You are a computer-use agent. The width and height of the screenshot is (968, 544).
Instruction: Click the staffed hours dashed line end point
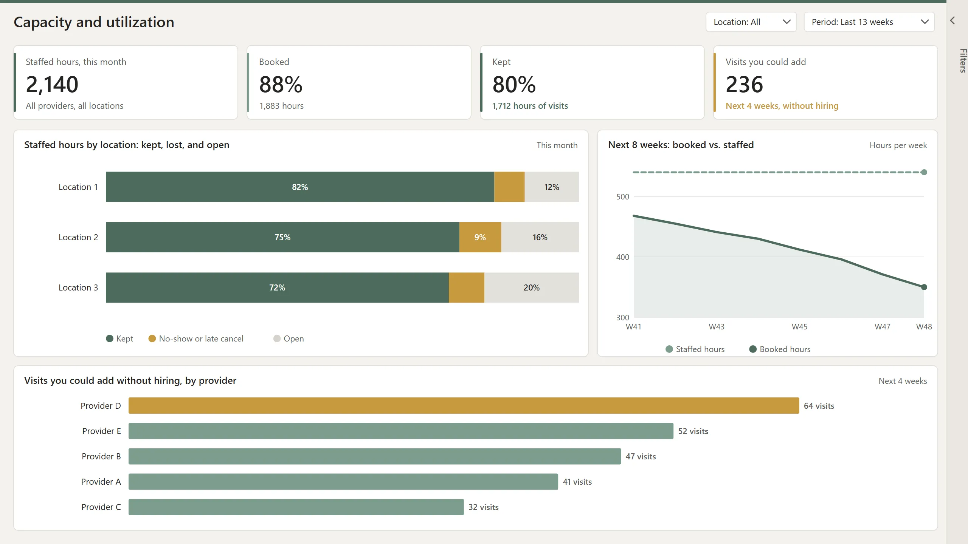tap(924, 172)
